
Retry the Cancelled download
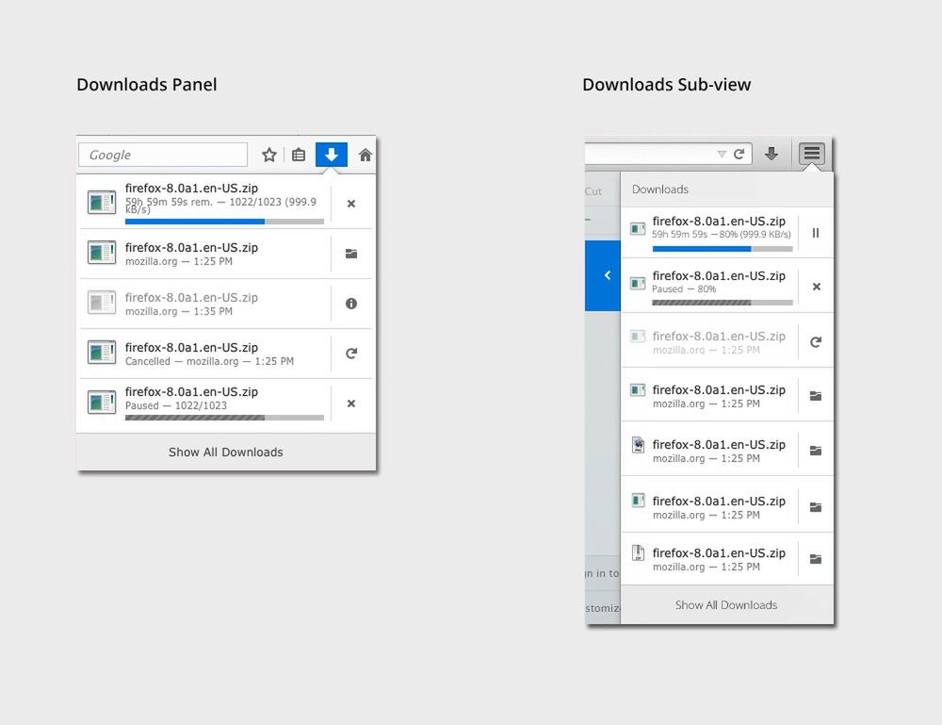351,354
